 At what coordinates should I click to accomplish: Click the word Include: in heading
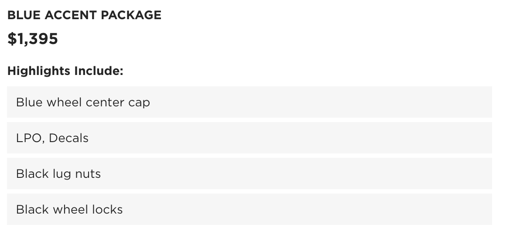99,71
